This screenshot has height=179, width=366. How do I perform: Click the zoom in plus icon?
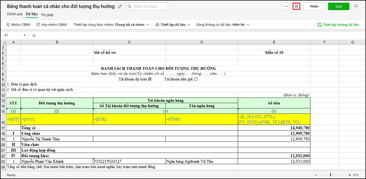pos(349,175)
